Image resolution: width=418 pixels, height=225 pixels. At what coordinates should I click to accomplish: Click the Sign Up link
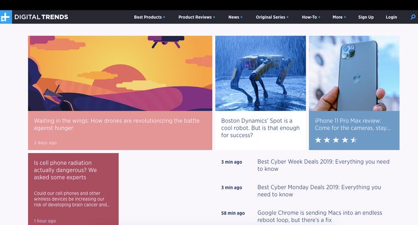tap(366, 17)
